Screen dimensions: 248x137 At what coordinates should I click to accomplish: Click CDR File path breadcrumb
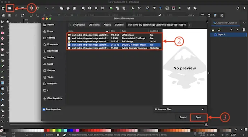pos(119,25)
